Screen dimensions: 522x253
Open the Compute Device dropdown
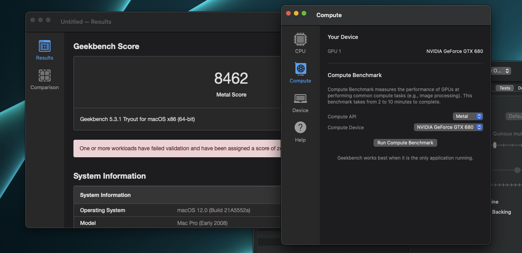point(448,127)
